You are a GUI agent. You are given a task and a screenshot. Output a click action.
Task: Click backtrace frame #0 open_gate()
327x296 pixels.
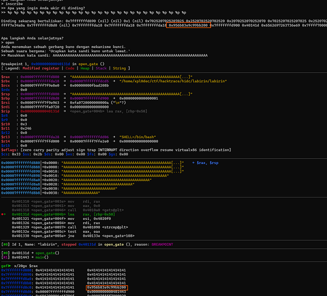click(30, 253)
